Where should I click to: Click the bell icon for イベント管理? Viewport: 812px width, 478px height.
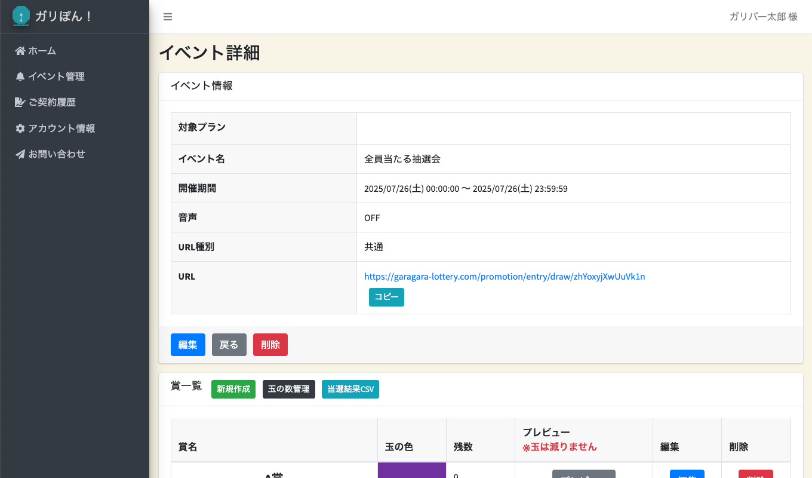tap(19, 76)
